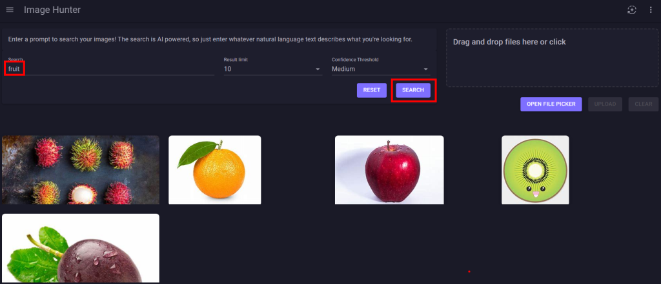Image resolution: width=661 pixels, height=284 pixels.
Task: Open the cartoon kiwi image
Action: click(535, 169)
